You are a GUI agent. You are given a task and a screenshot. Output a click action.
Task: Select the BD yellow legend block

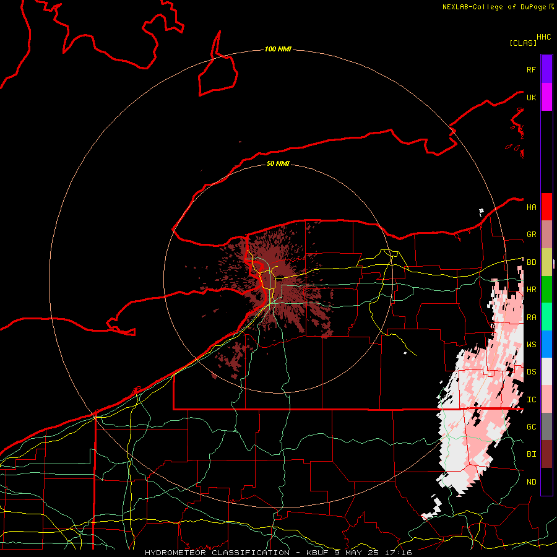546,262
